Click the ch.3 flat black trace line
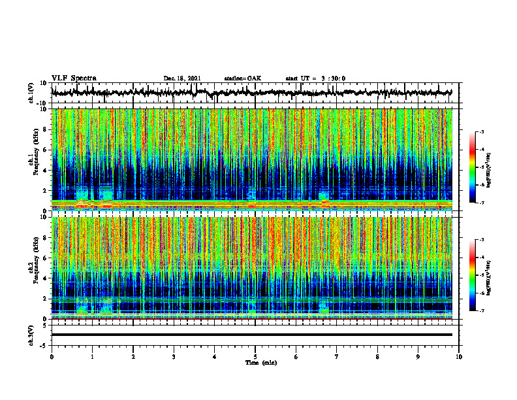Image resolution: width=517 pixels, height=400 pixels. 252,335
